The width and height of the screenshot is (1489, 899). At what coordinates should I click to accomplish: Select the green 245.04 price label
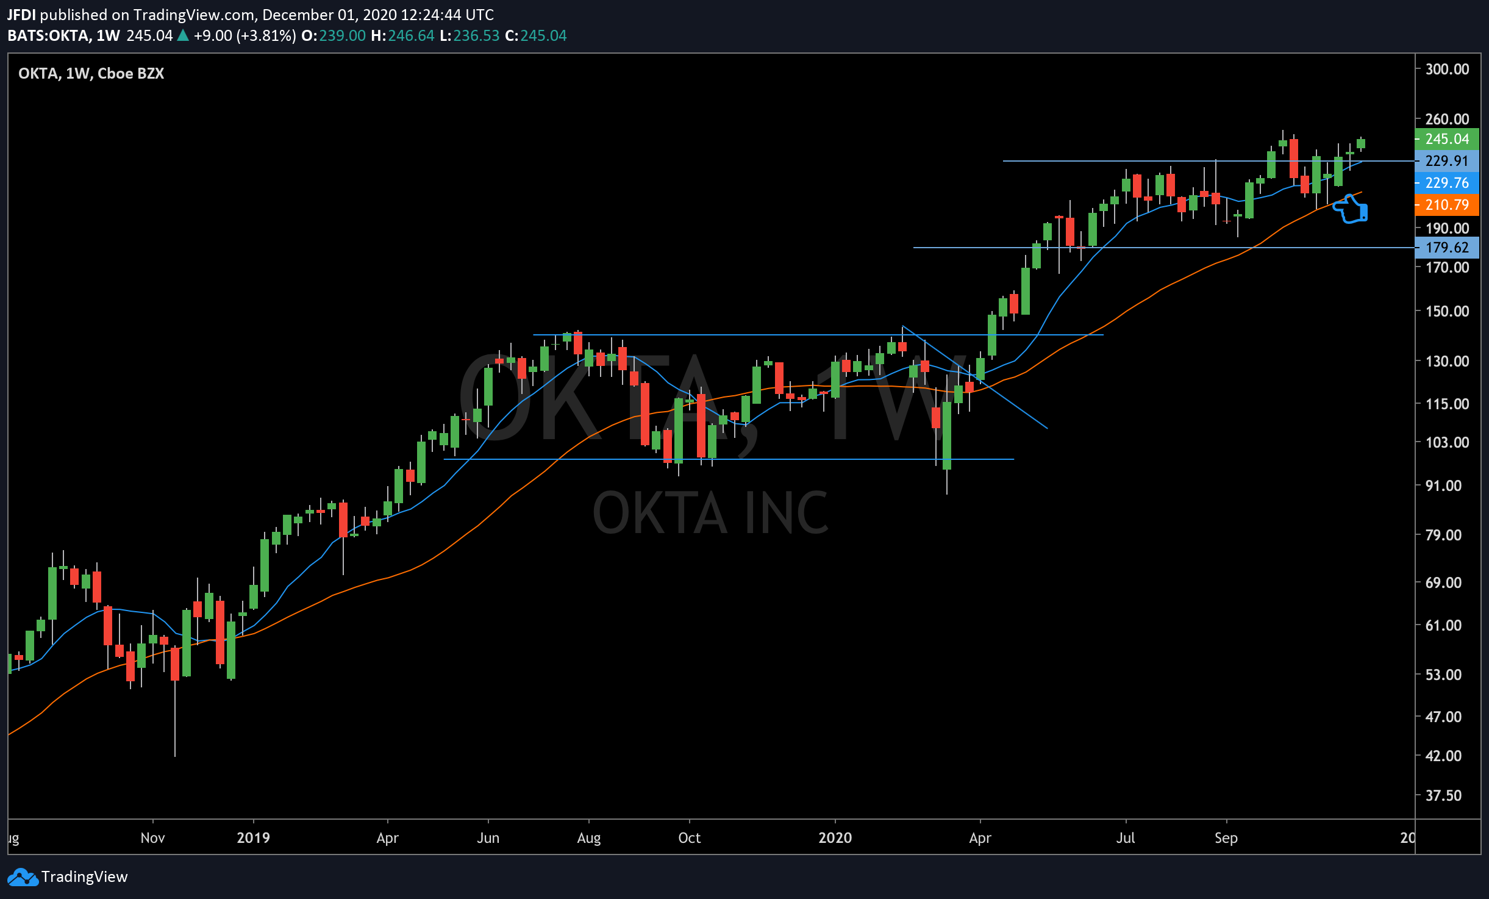coord(1446,139)
